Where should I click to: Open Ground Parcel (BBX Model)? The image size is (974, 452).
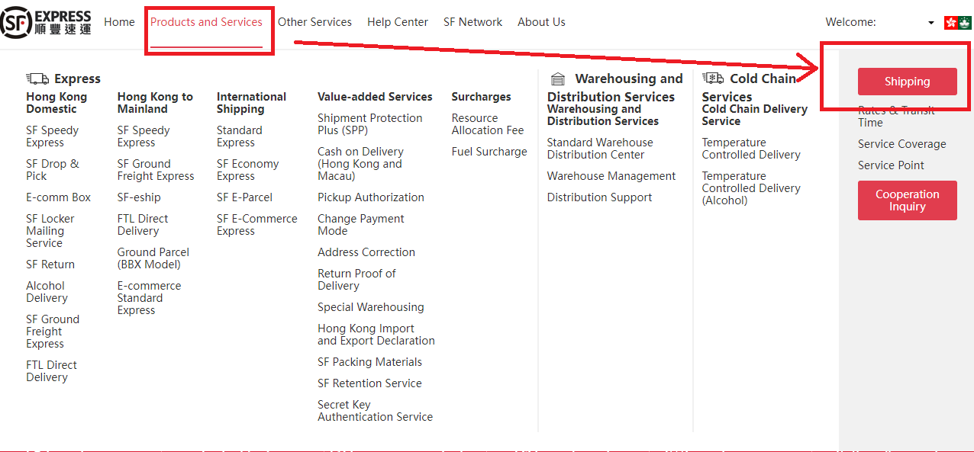[x=153, y=258]
